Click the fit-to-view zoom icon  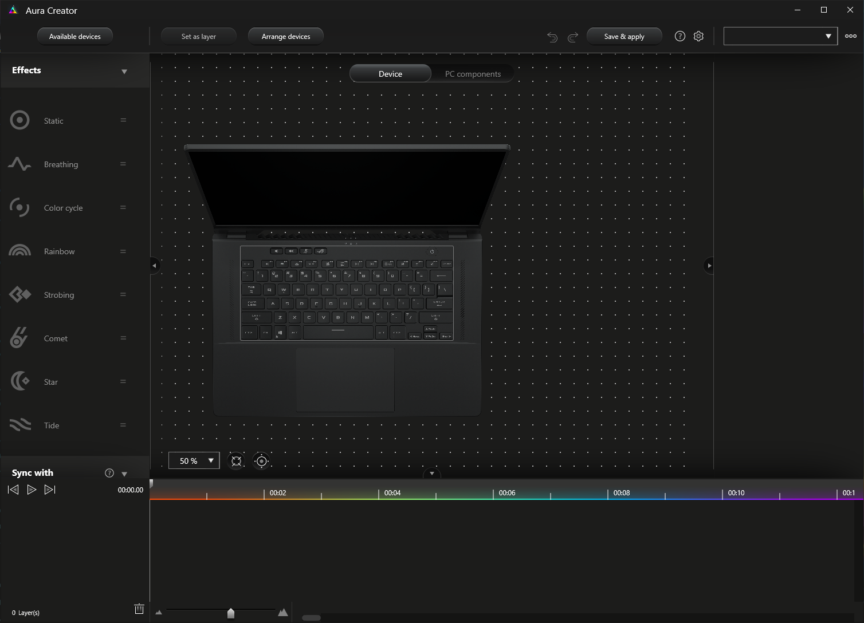click(x=236, y=461)
